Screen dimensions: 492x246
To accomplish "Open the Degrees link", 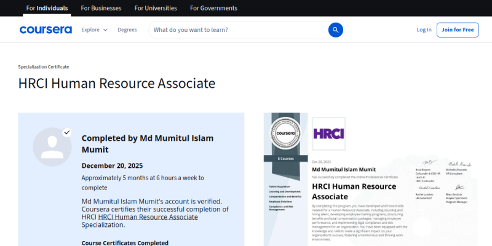I will pos(127,30).
